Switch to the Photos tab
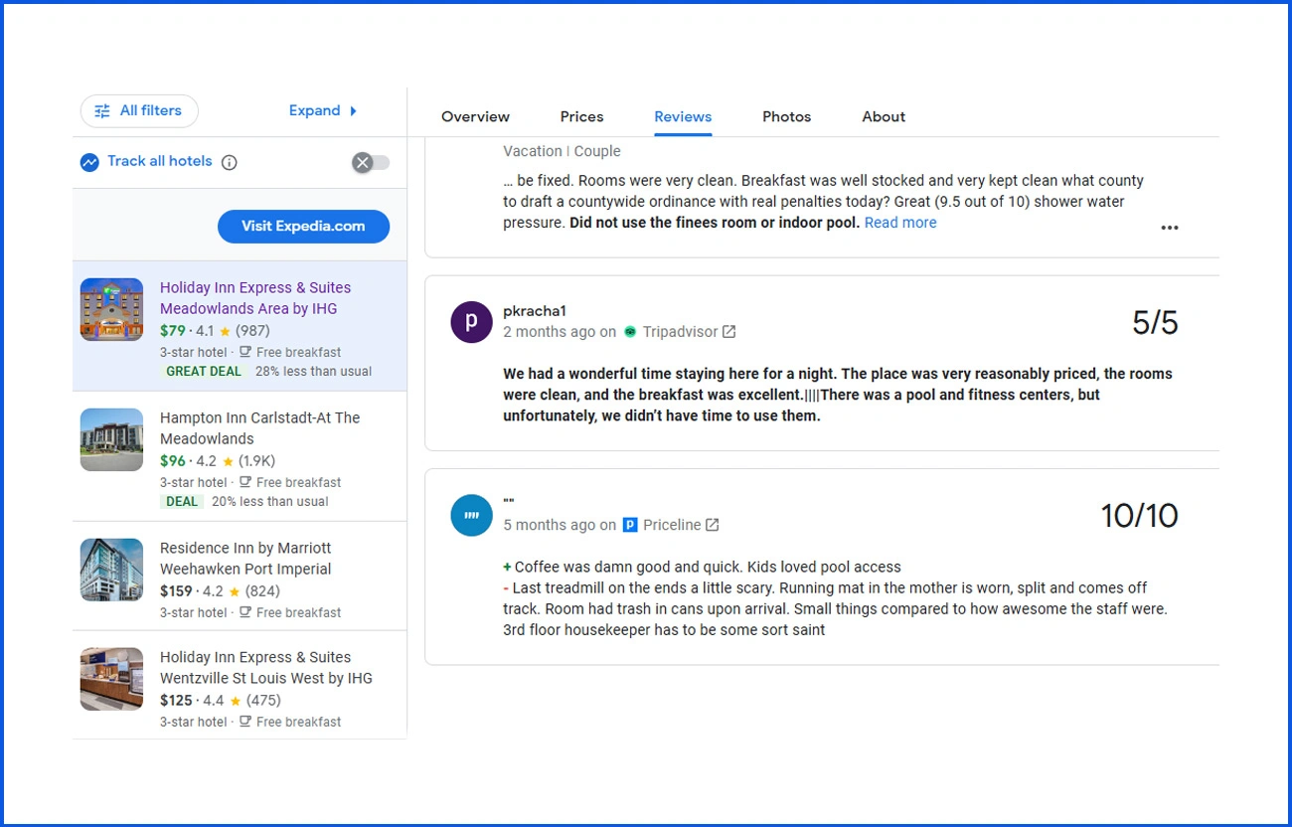The width and height of the screenshot is (1292, 827). tap(786, 116)
